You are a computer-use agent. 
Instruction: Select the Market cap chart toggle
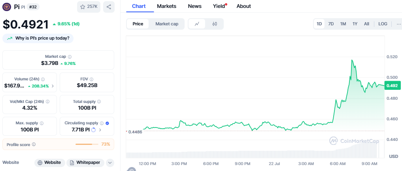point(167,24)
